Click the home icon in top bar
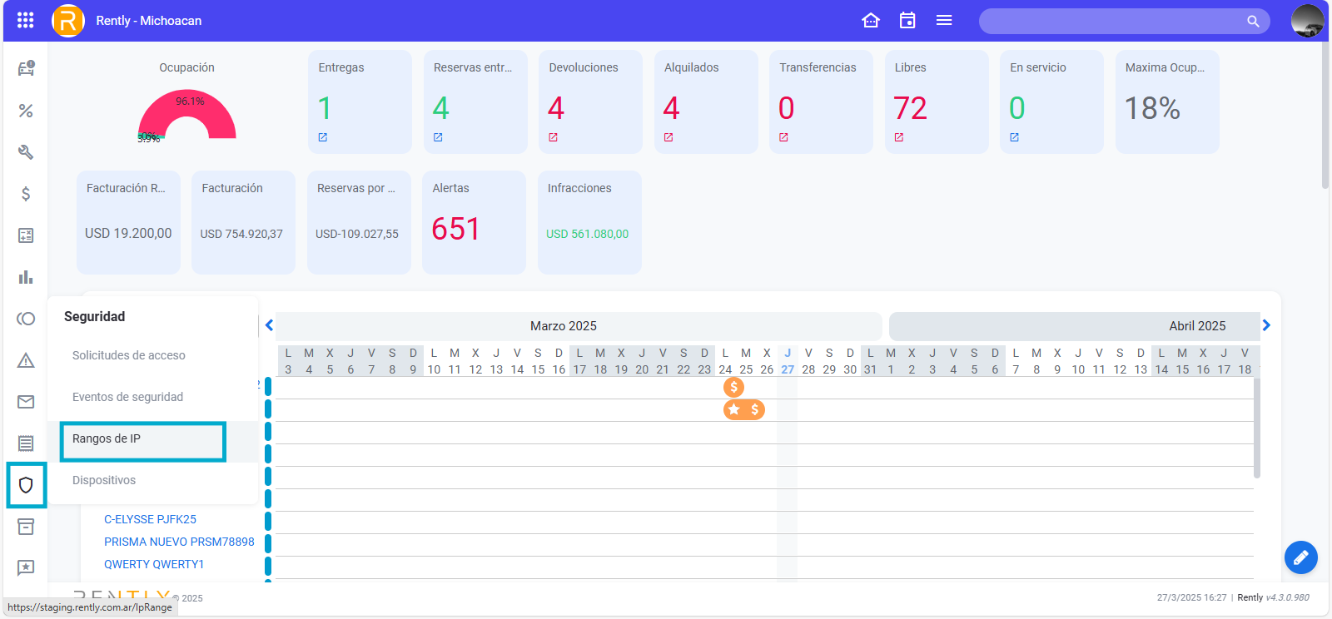The width and height of the screenshot is (1332, 619). point(871,21)
